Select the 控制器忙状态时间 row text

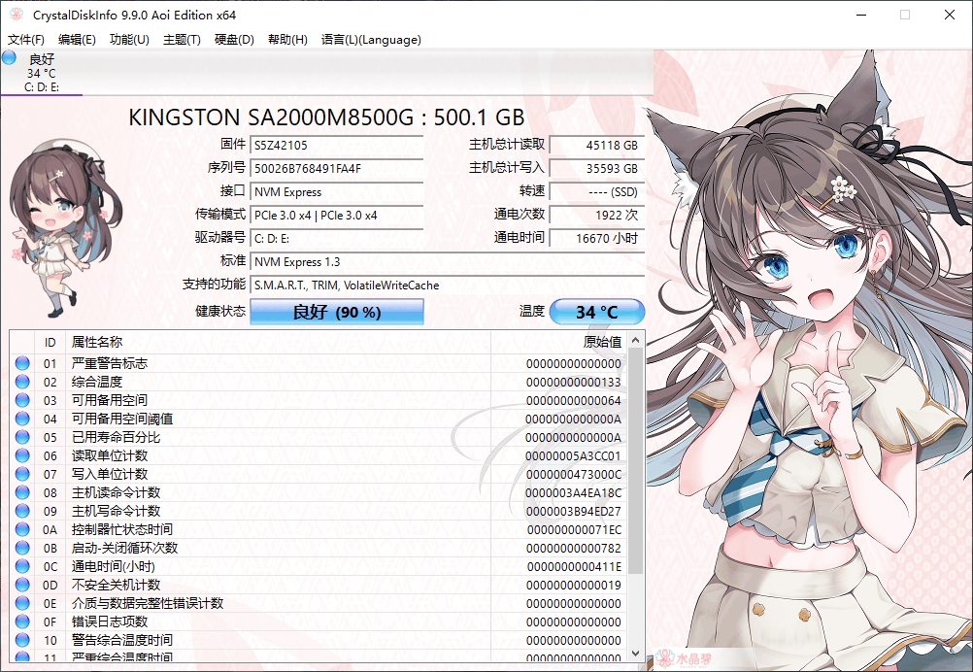[x=121, y=529]
